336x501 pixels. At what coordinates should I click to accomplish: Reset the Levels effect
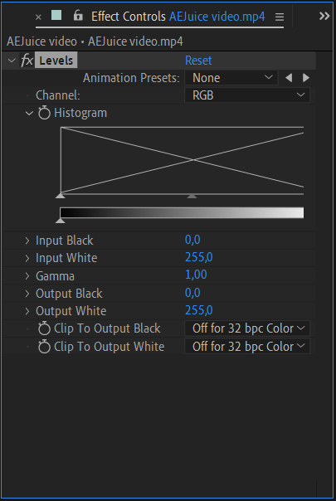[x=198, y=61]
